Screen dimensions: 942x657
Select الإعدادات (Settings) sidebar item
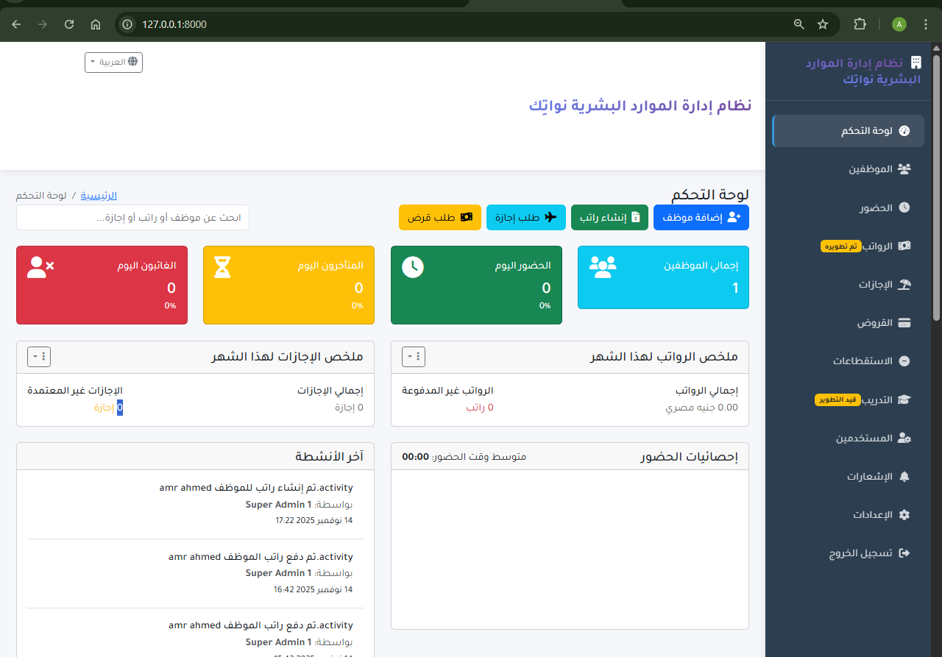pos(872,515)
